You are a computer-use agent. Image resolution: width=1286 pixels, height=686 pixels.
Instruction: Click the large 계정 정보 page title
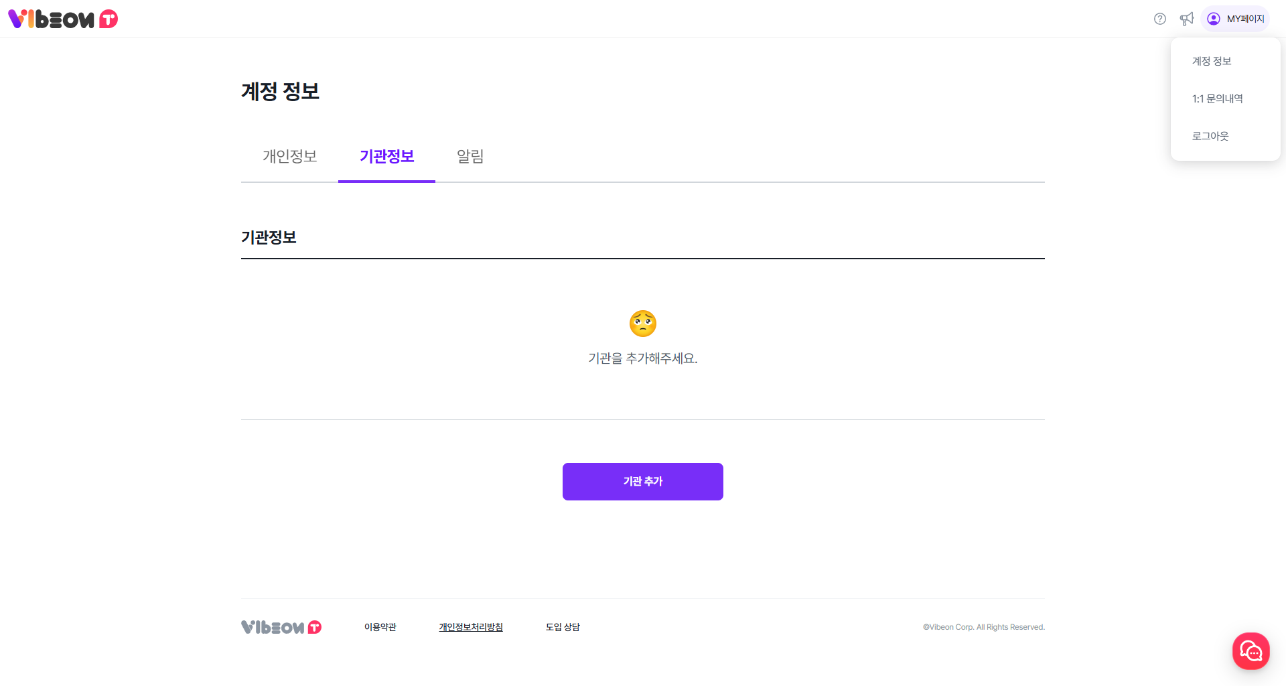point(280,91)
